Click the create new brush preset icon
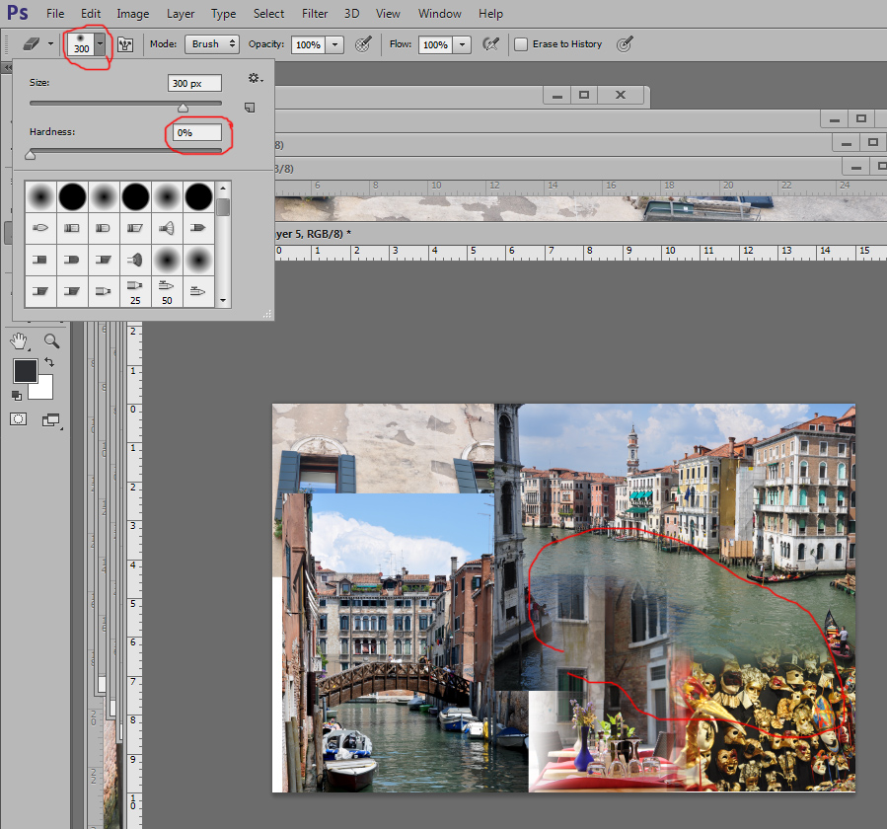 (250, 107)
